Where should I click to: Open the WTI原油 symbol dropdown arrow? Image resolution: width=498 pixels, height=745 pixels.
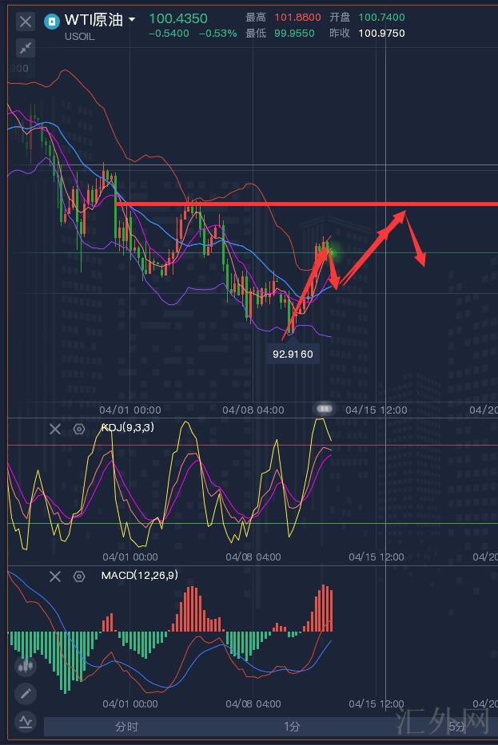coord(132,20)
